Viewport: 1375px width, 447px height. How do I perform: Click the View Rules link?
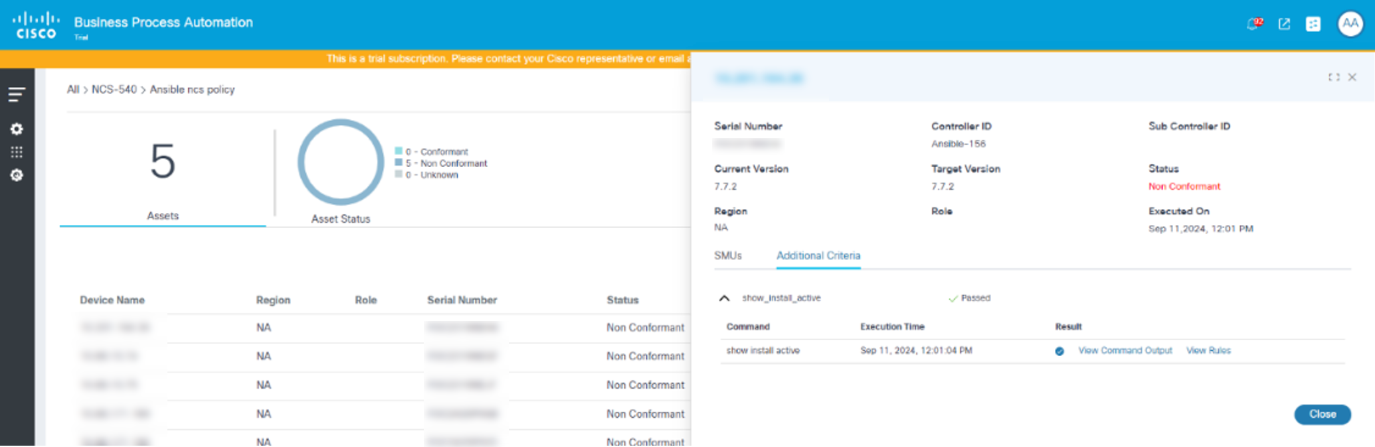(1208, 350)
